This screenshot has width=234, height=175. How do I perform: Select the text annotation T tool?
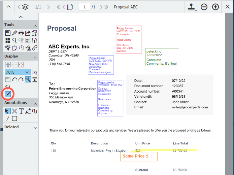coord(21,111)
